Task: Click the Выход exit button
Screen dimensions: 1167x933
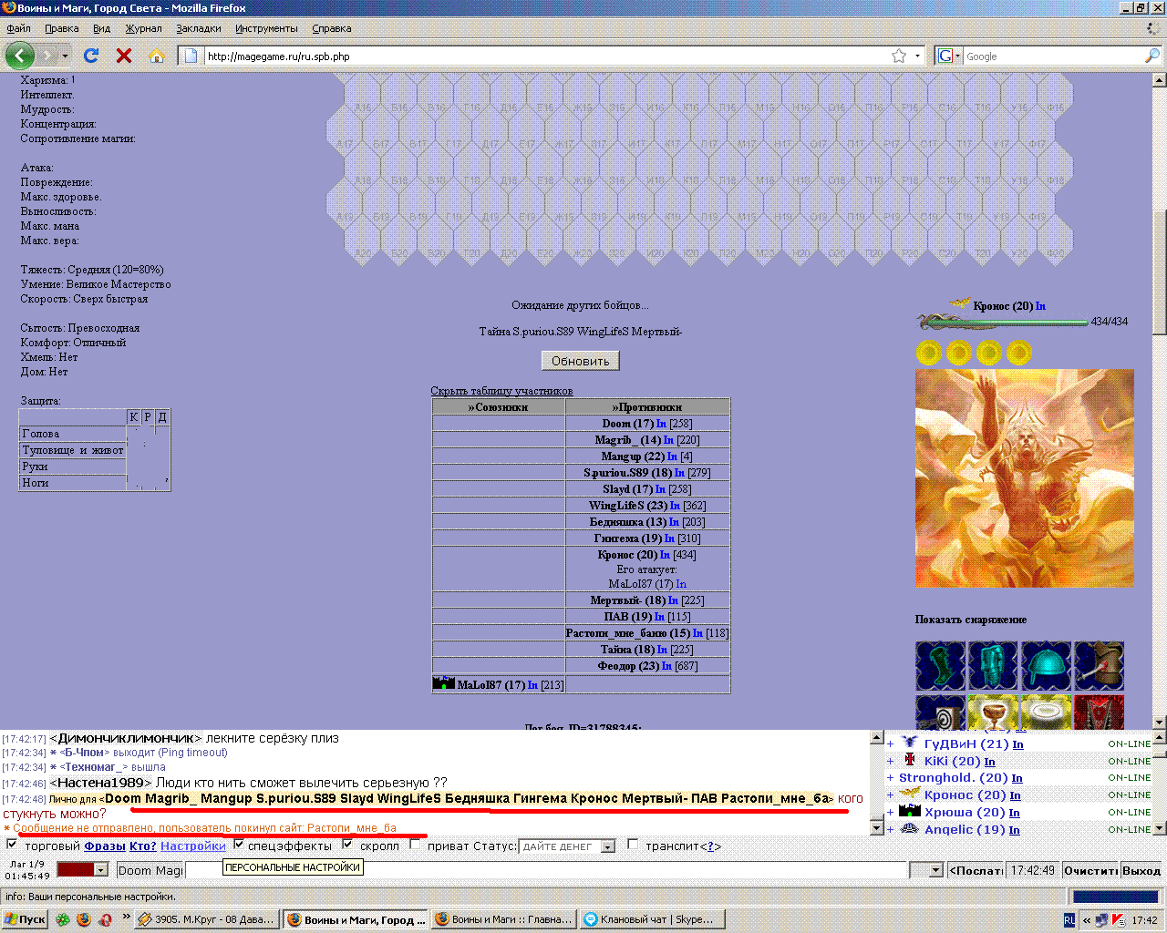Action: point(1141,870)
